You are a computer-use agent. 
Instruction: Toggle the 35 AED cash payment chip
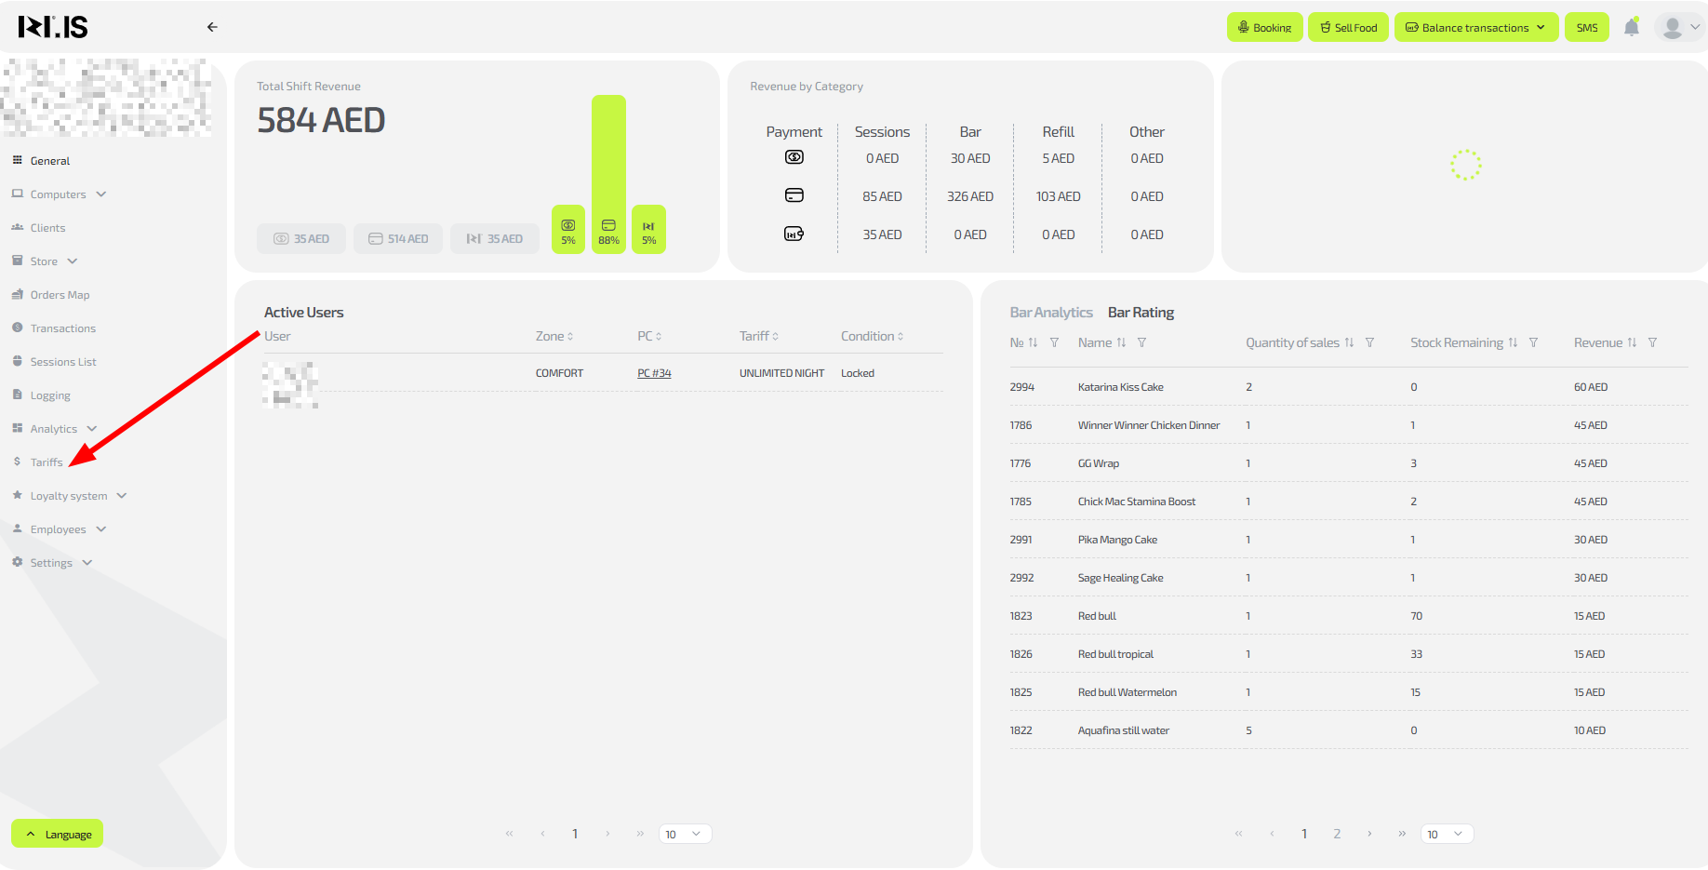(x=301, y=239)
